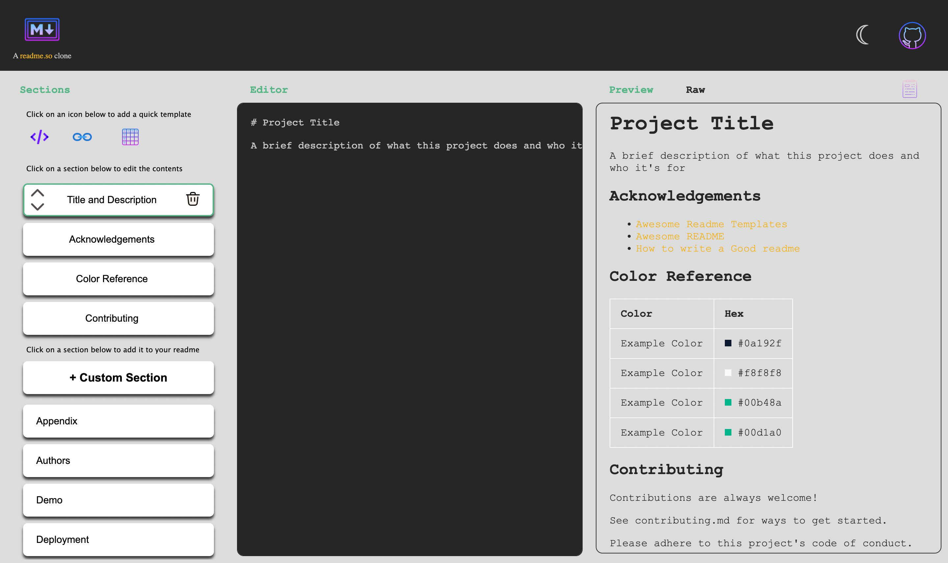This screenshot has height=563, width=948.
Task: Move Title and Description section down
Action: click(x=38, y=207)
